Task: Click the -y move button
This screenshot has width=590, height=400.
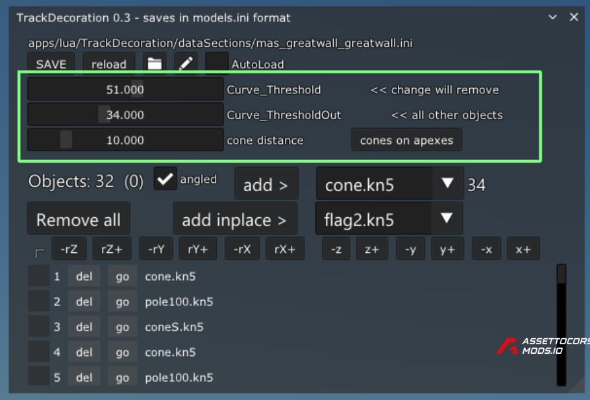Action: point(410,248)
